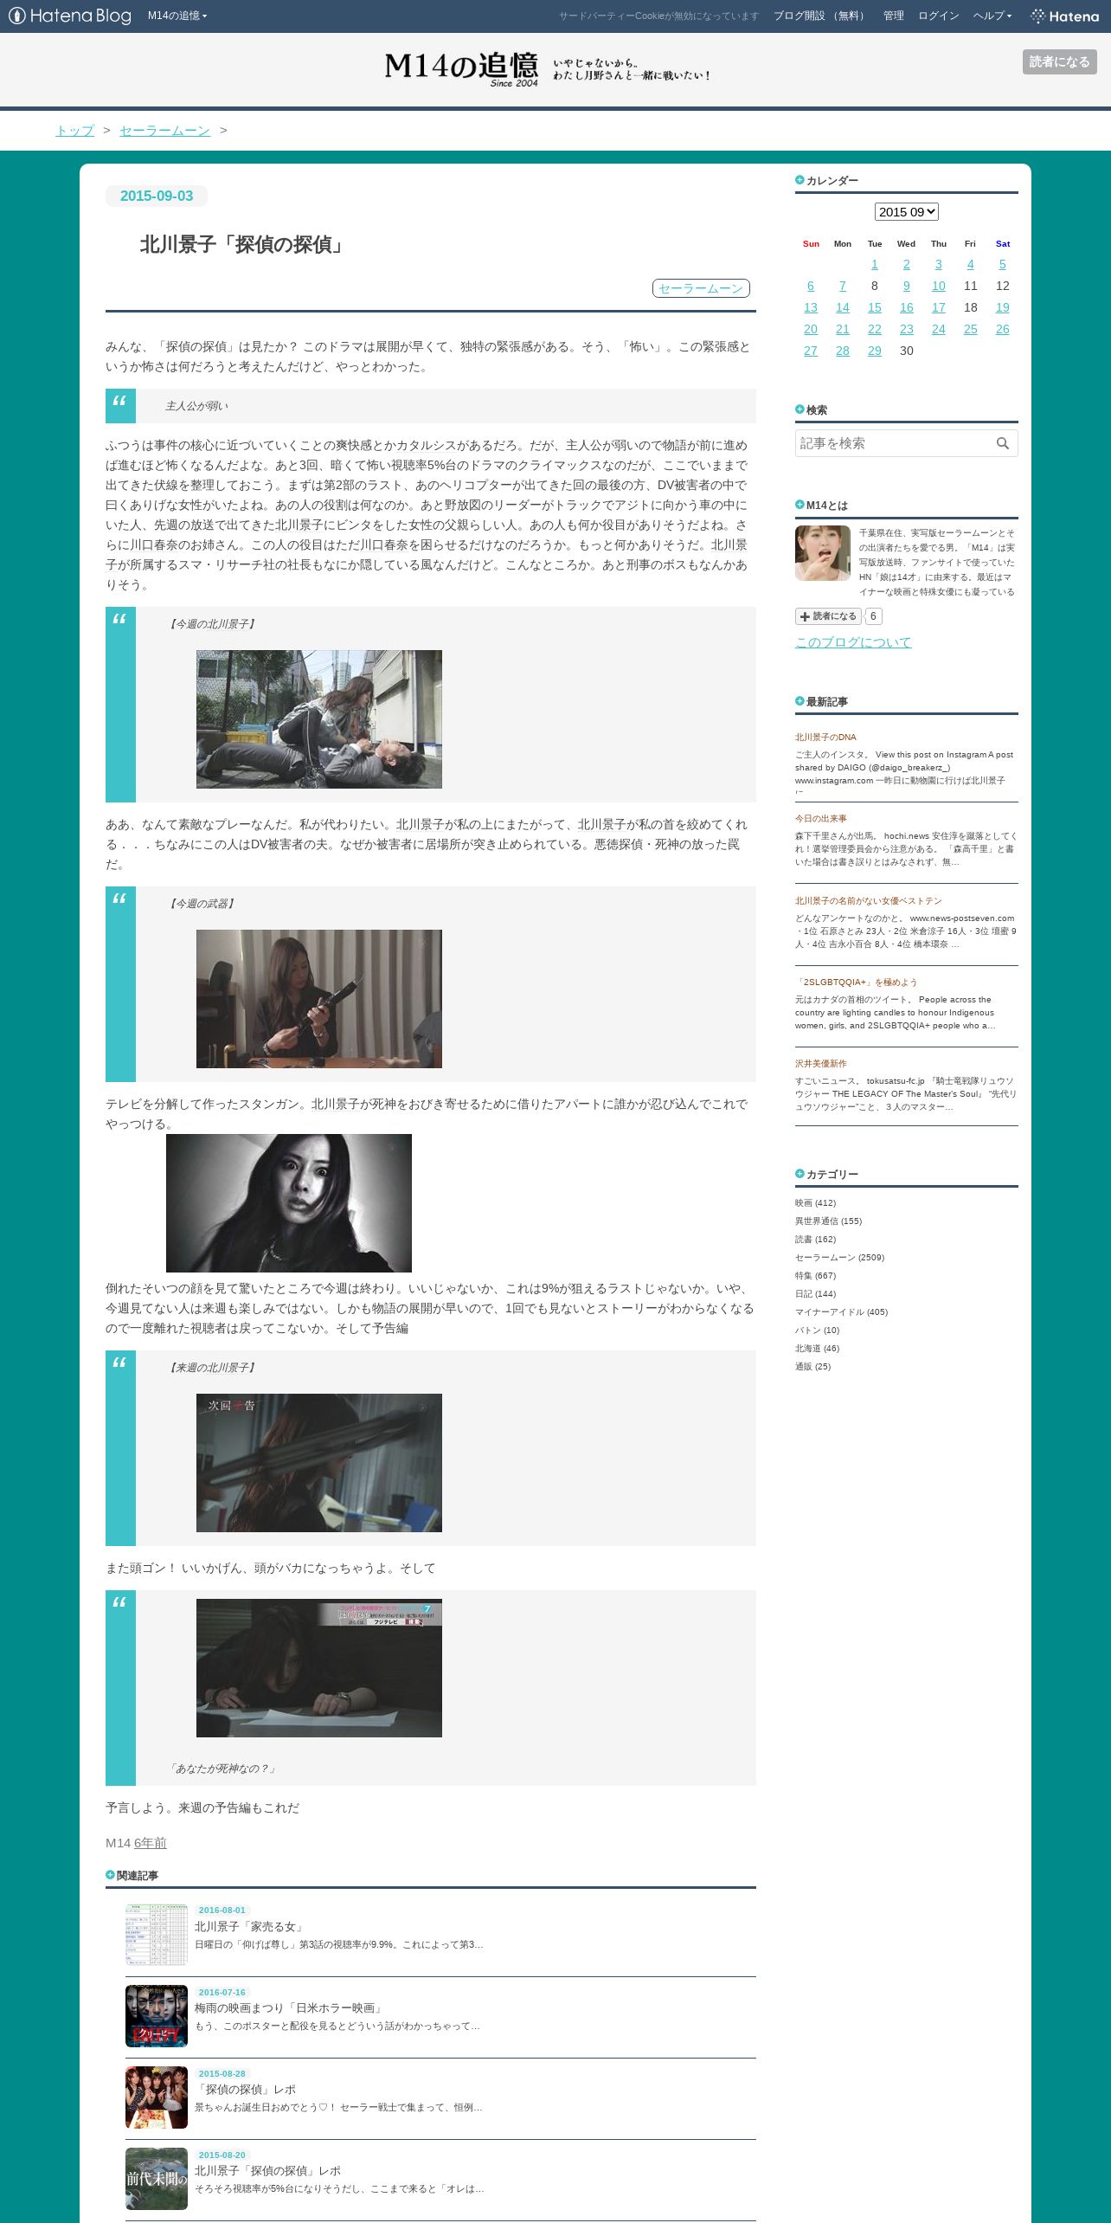
Task: Open the article title 北川景子「探偵の探偵」
Action: coord(245,245)
